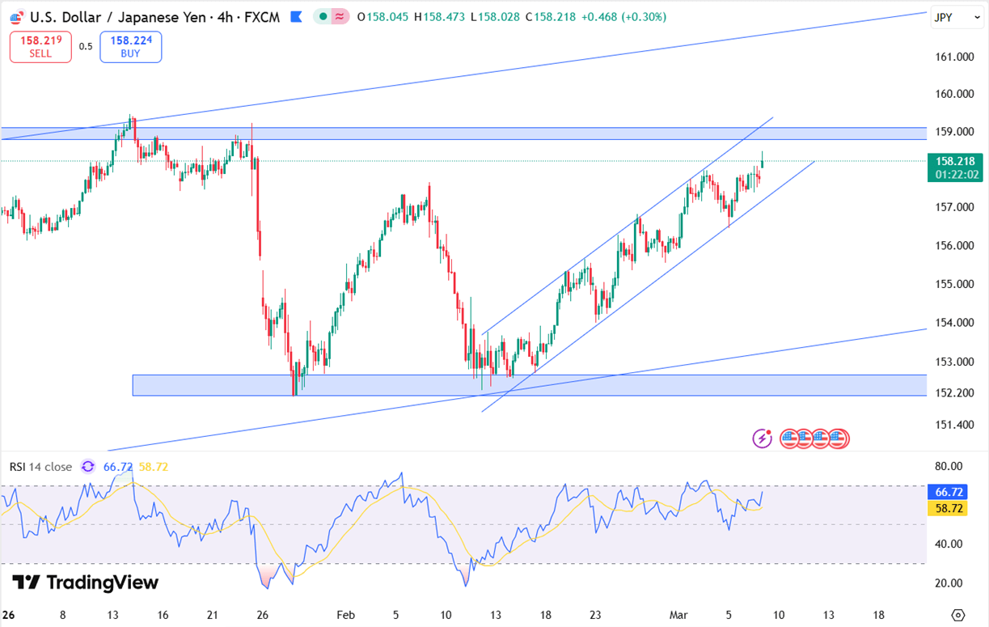The image size is (989, 627).
Task: Open the purple lightning bolt events icon
Action: (763, 438)
